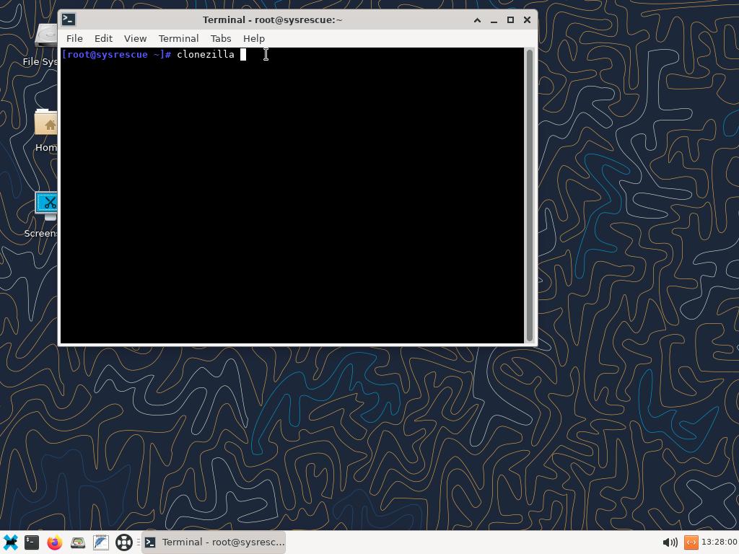Image resolution: width=739 pixels, height=554 pixels.
Task: Open the feather text editor launcher
Action: 101,542
